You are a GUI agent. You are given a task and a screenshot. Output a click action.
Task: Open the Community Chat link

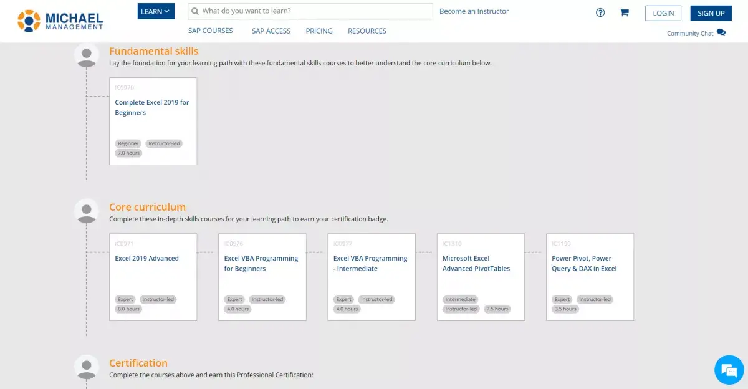tap(690, 33)
